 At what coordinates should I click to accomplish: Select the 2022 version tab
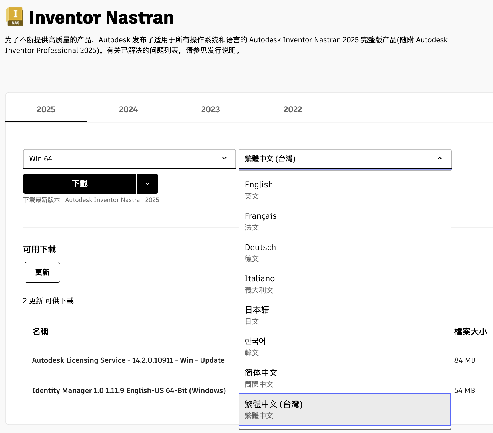click(293, 109)
